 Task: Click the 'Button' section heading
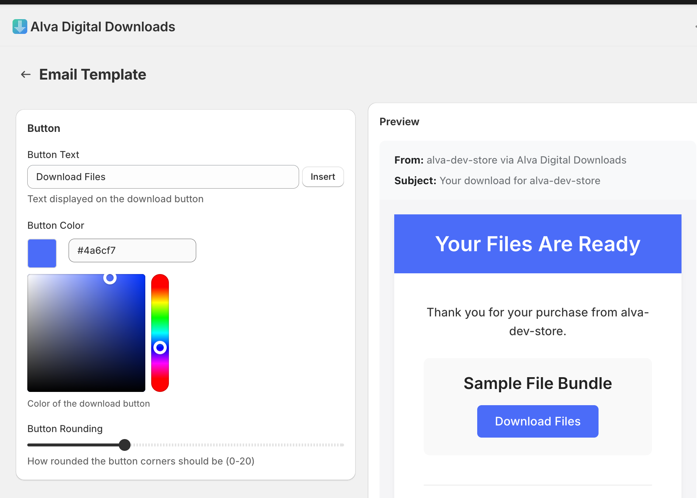(44, 128)
